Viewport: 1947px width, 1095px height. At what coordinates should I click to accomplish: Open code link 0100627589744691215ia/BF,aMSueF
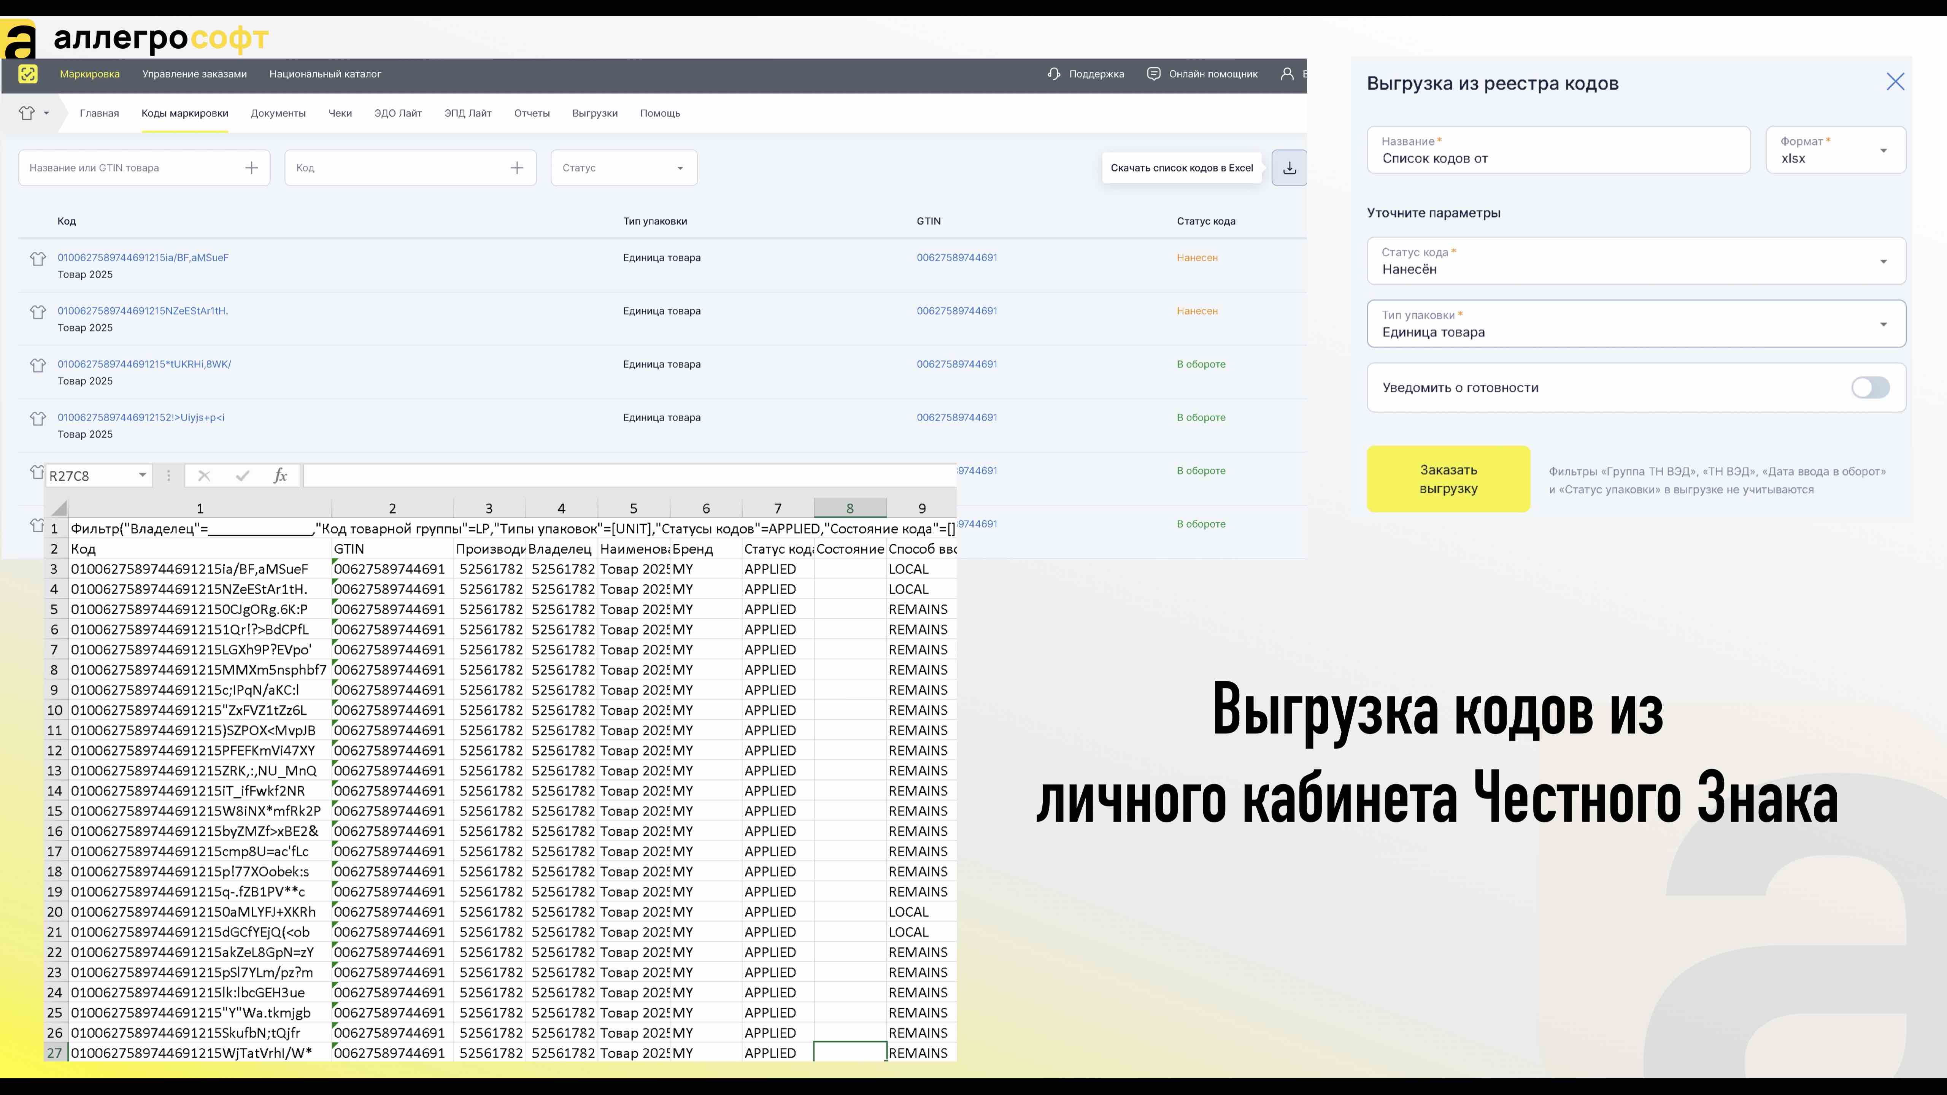click(x=143, y=258)
